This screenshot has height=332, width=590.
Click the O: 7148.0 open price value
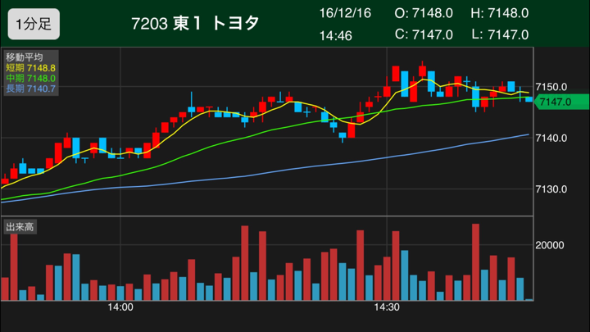(x=424, y=13)
